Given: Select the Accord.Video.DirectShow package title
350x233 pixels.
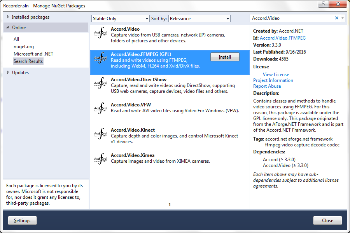Looking at the screenshot, I should (138, 80).
